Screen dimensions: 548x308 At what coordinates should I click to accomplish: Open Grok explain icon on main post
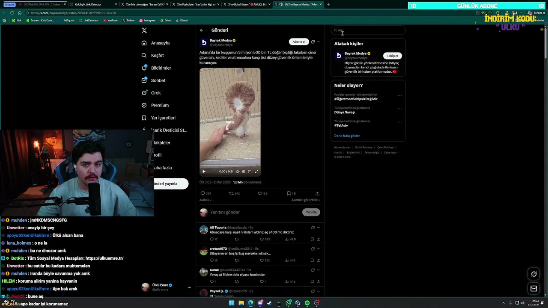tap(313, 42)
